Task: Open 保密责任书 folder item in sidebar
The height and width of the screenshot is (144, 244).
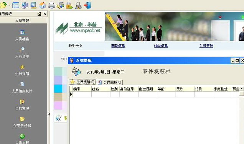Action: pos(22,122)
